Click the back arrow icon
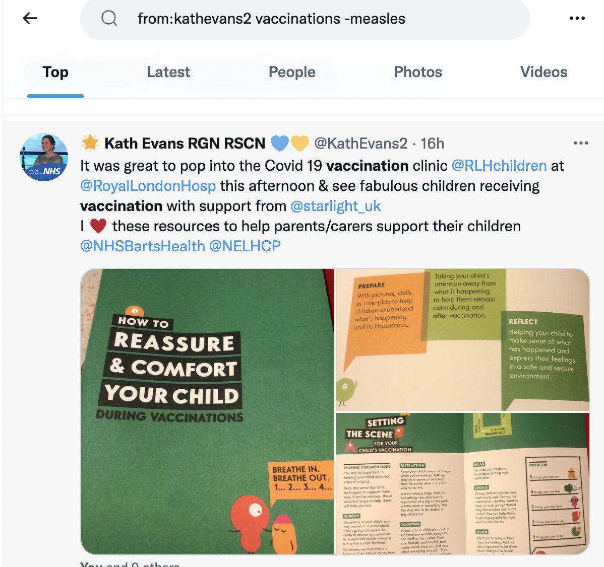 pos(30,18)
